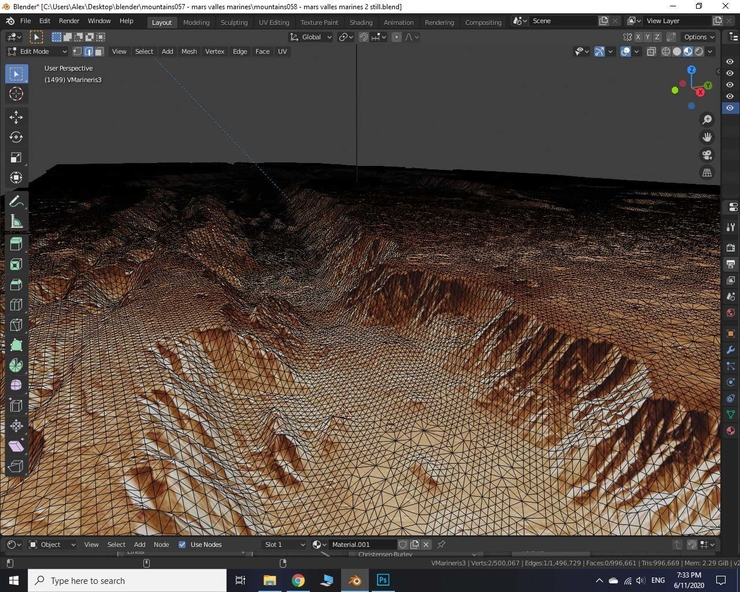Enable vertex select mode

click(x=77, y=51)
